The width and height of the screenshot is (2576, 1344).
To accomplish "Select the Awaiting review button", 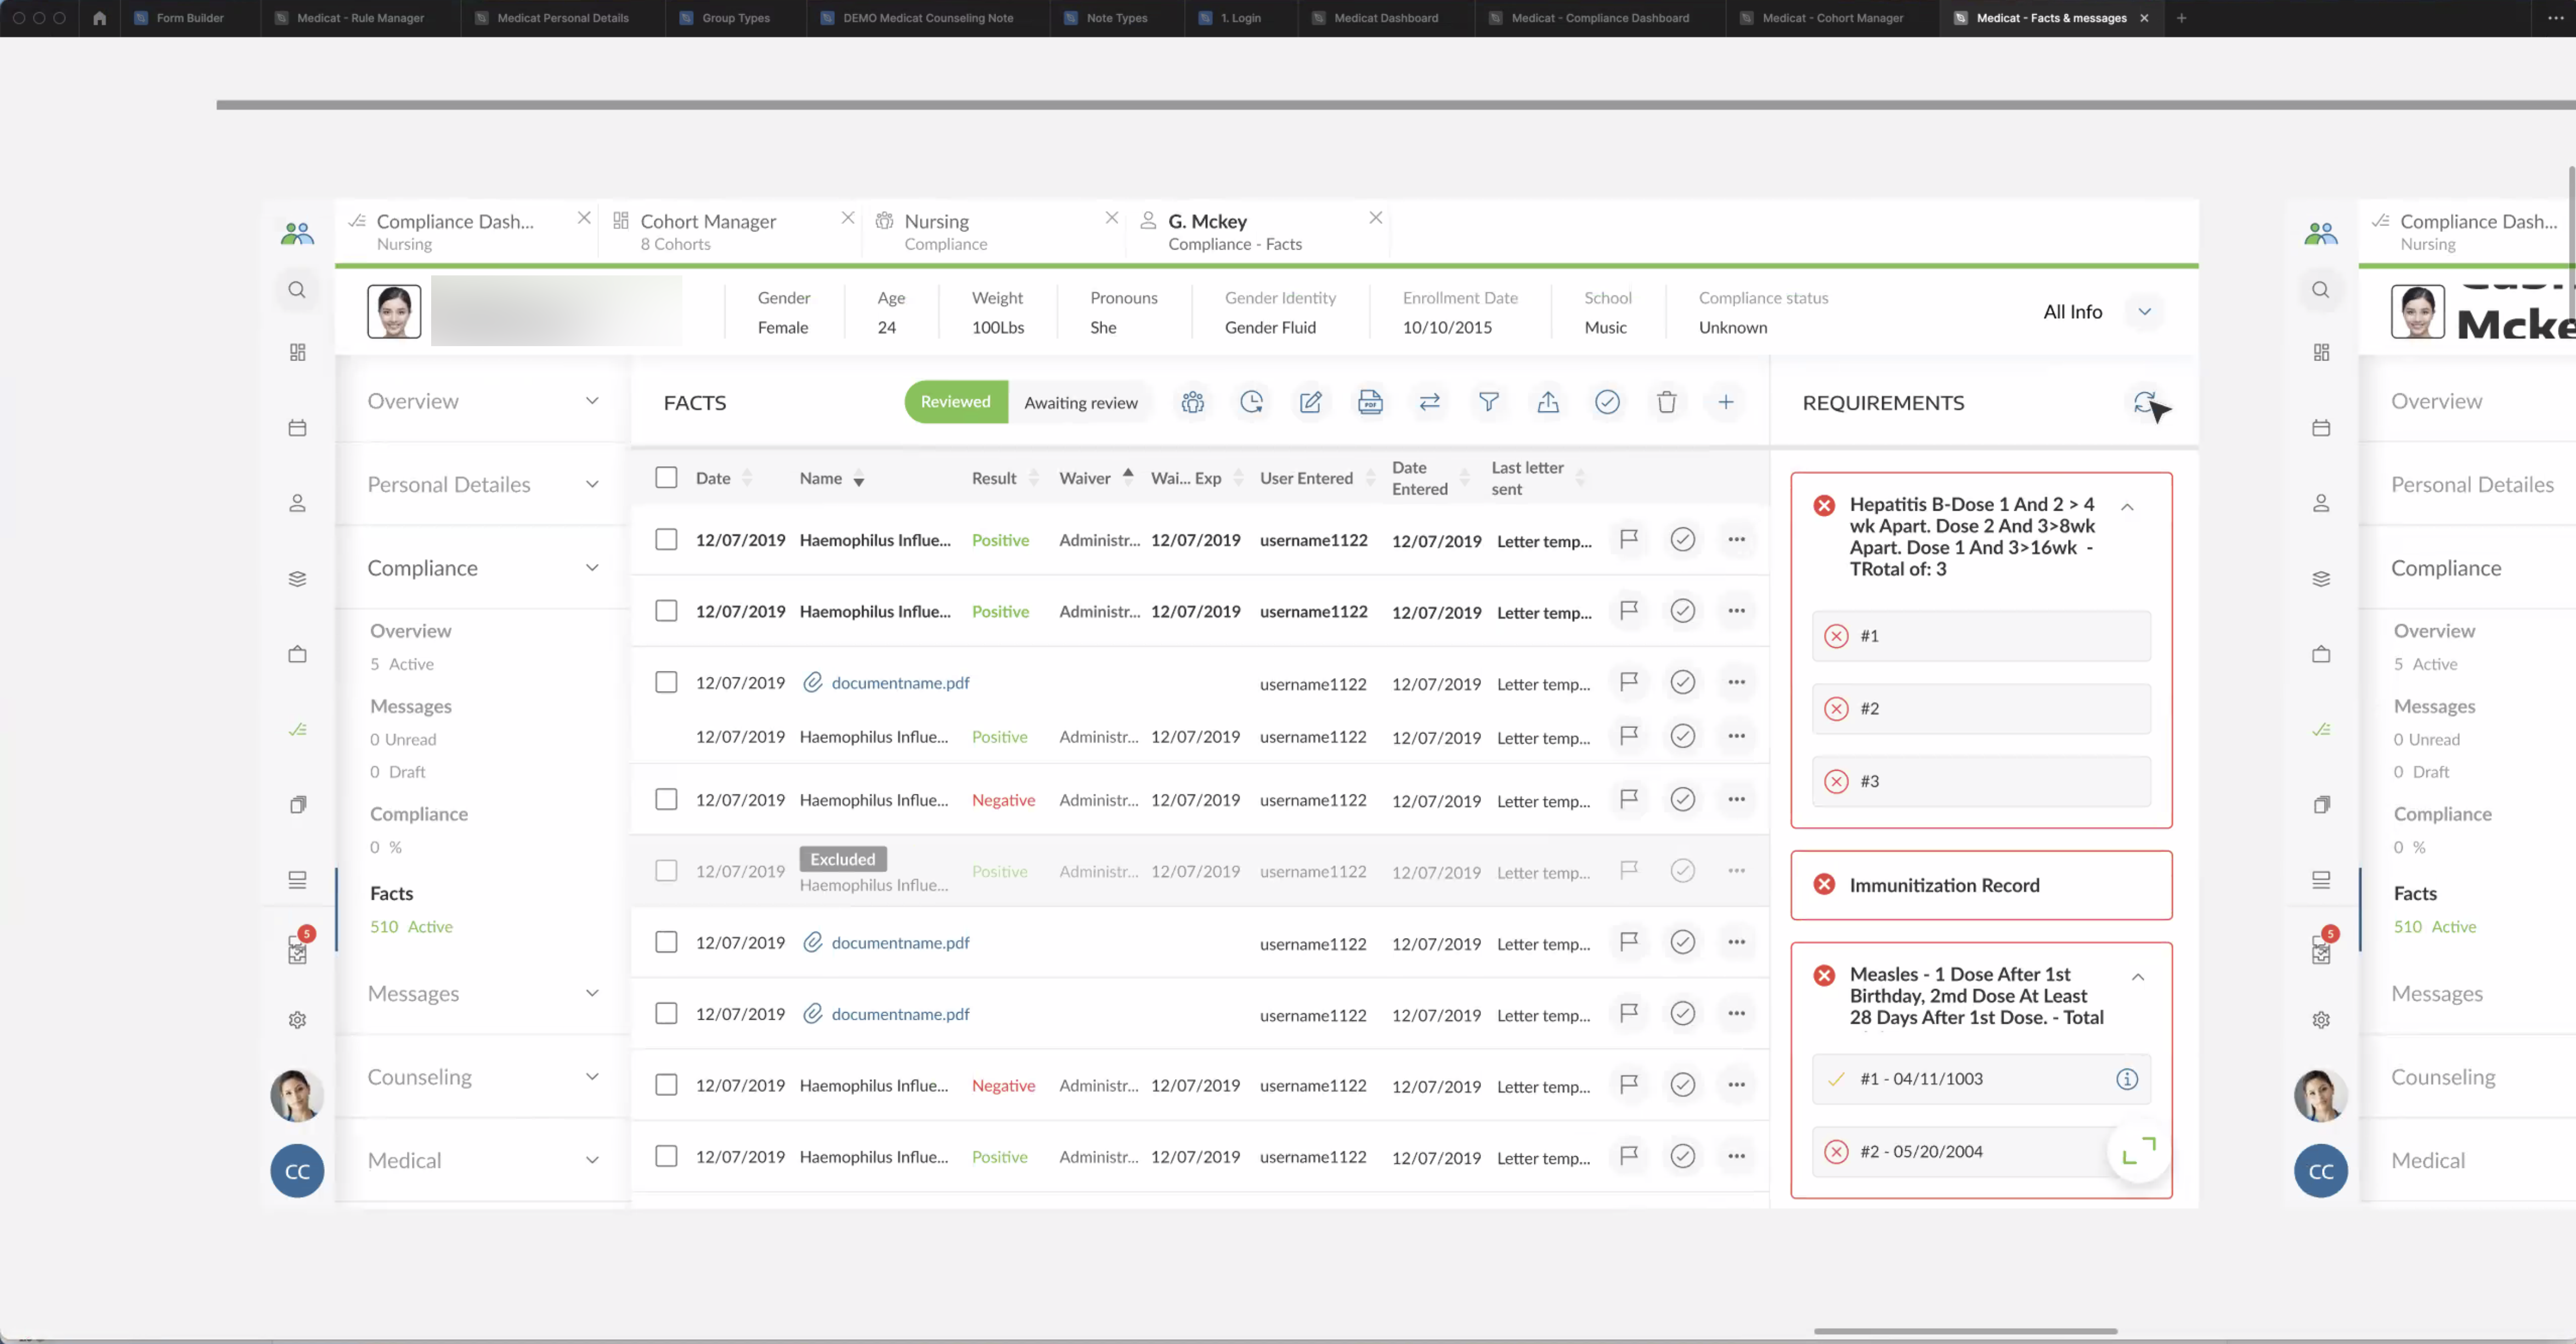I will tap(1081, 402).
